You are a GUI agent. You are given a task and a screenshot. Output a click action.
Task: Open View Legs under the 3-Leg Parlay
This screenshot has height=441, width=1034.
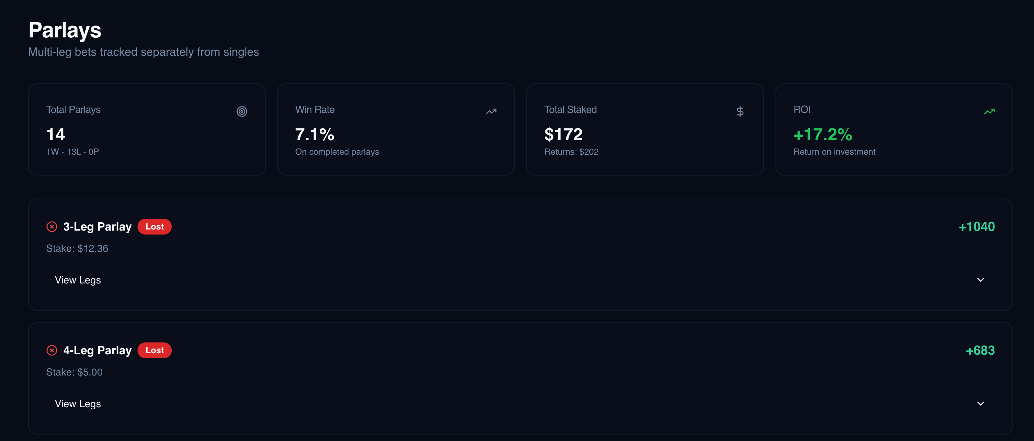[x=78, y=280]
